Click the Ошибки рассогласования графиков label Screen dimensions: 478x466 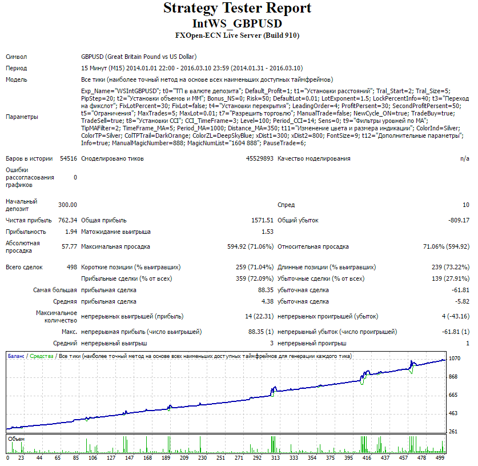30,177
